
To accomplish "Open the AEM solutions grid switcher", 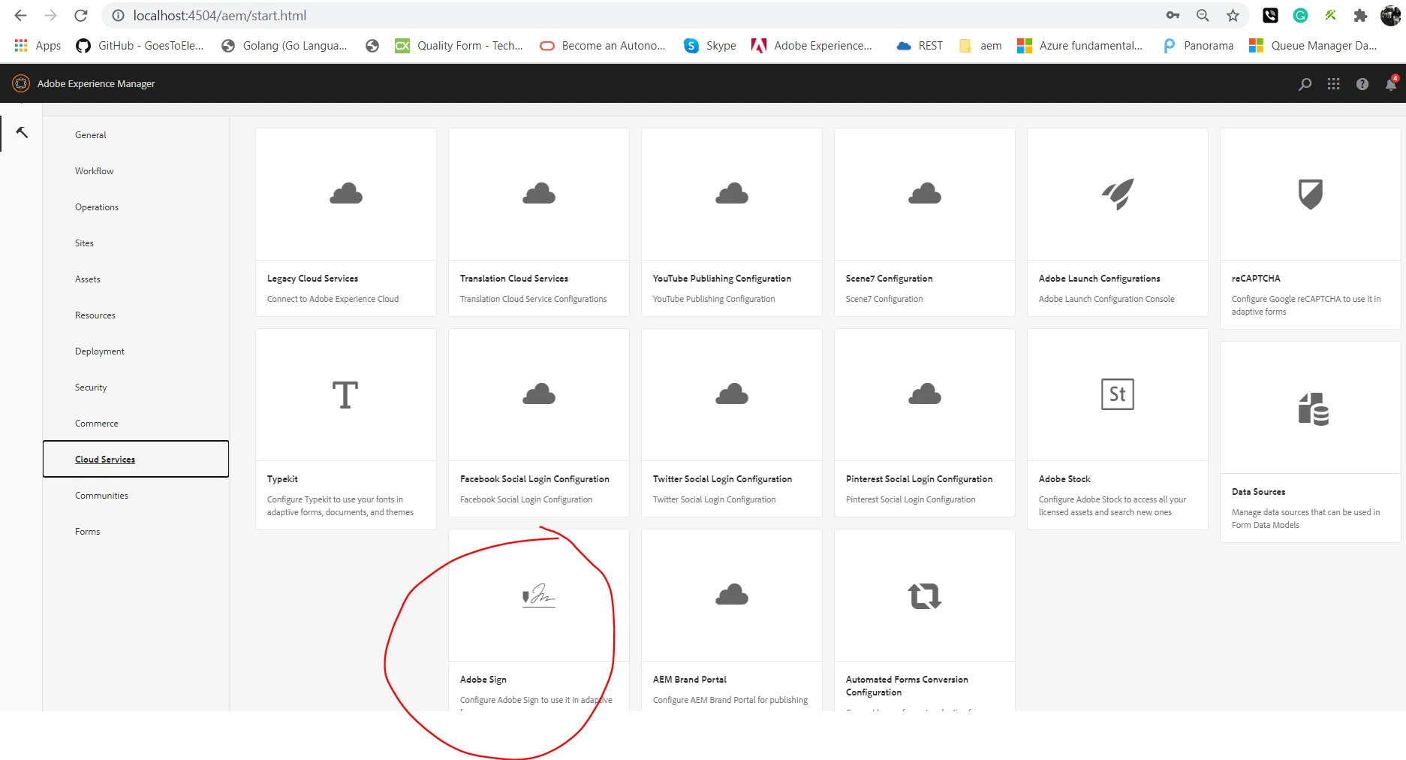I will [1333, 84].
